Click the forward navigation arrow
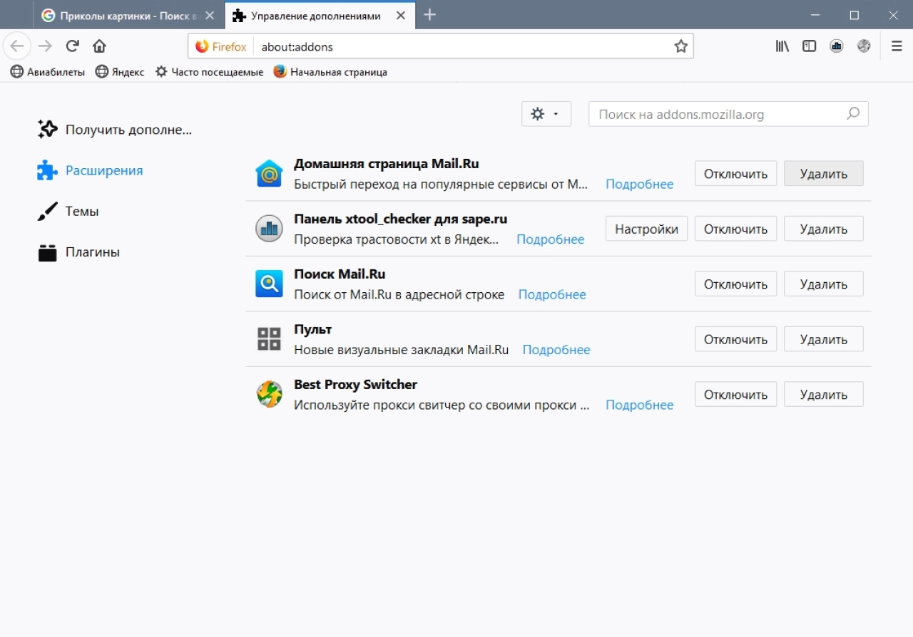913x637 pixels. (x=45, y=46)
